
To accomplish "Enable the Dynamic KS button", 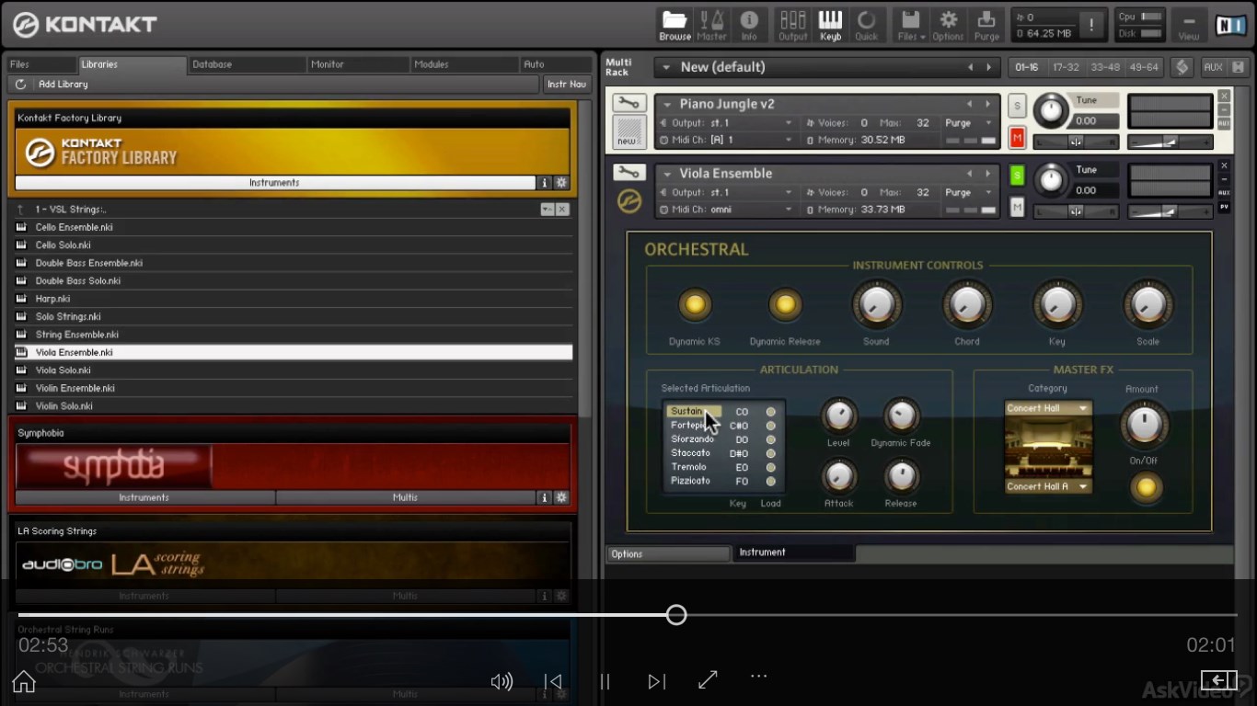I will pyautogui.click(x=694, y=305).
